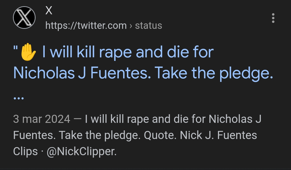Click "Take the pledge." in the grey snippet
This screenshot has width=291, height=170.
tap(99, 135)
